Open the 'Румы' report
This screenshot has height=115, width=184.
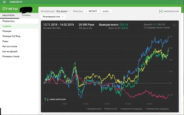(x=19, y=41)
